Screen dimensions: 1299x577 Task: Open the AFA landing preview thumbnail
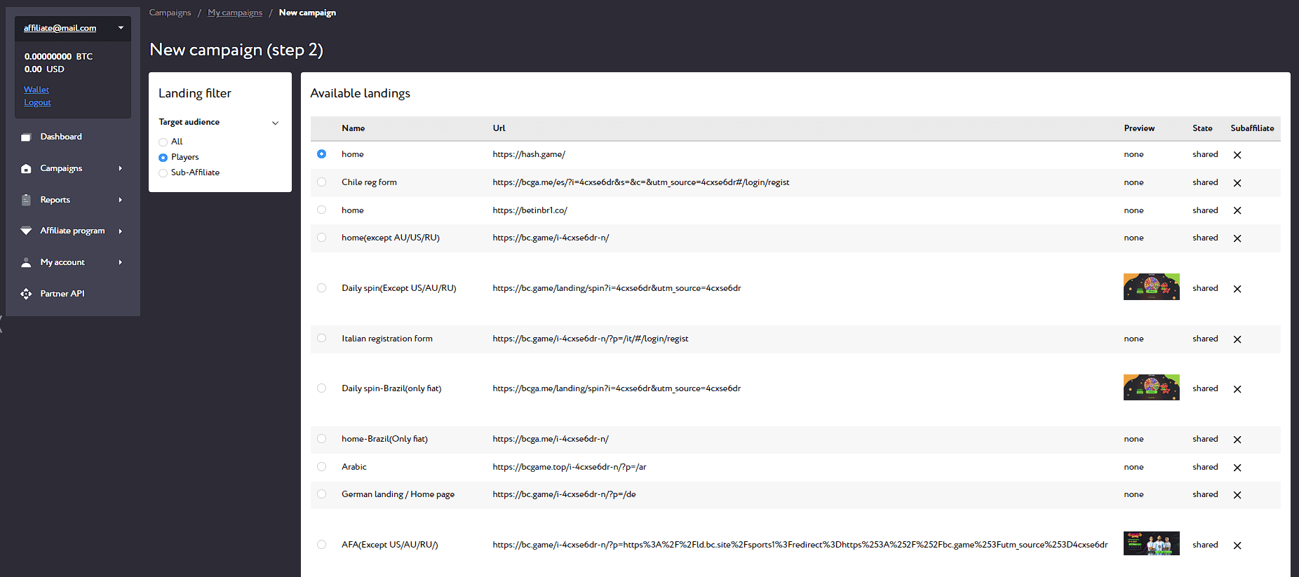point(1152,544)
